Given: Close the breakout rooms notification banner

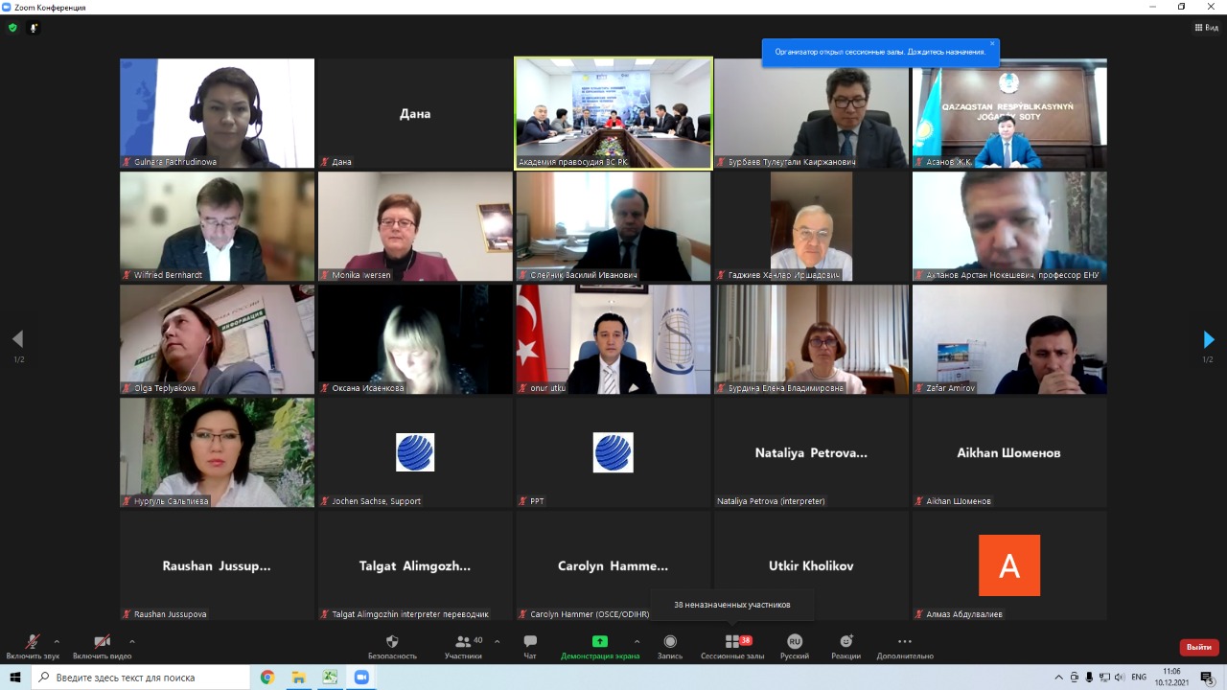Looking at the screenshot, I should [x=992, y=43].
